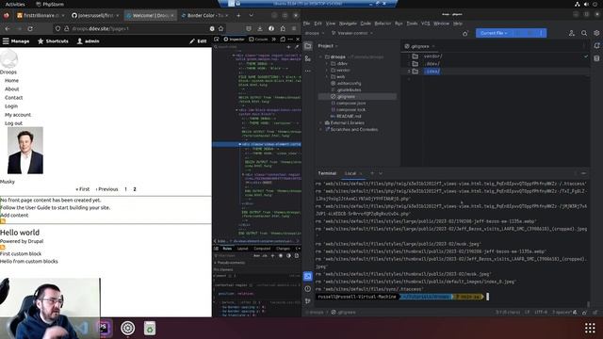Toggle light color scheme simulation in devtools rules

click(281, 255)
